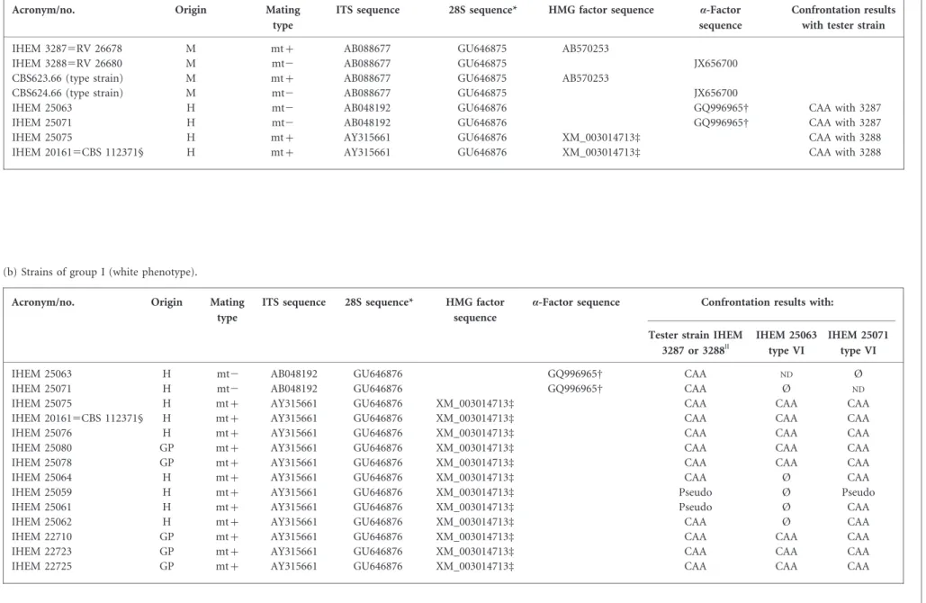Select 'CAA with 3287' in upper table's IHEM 25063 row

(844, 107)
